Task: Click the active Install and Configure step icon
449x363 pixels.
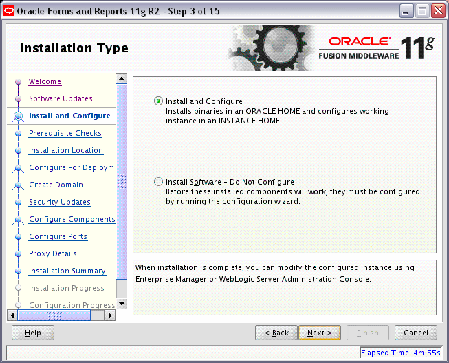Action: (x=19, y=116)
